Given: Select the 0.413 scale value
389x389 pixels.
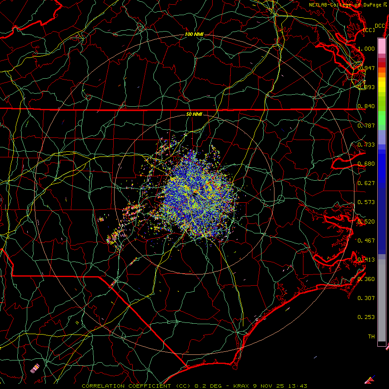Looking at the screenshot, I should click(x=366, y=260).
